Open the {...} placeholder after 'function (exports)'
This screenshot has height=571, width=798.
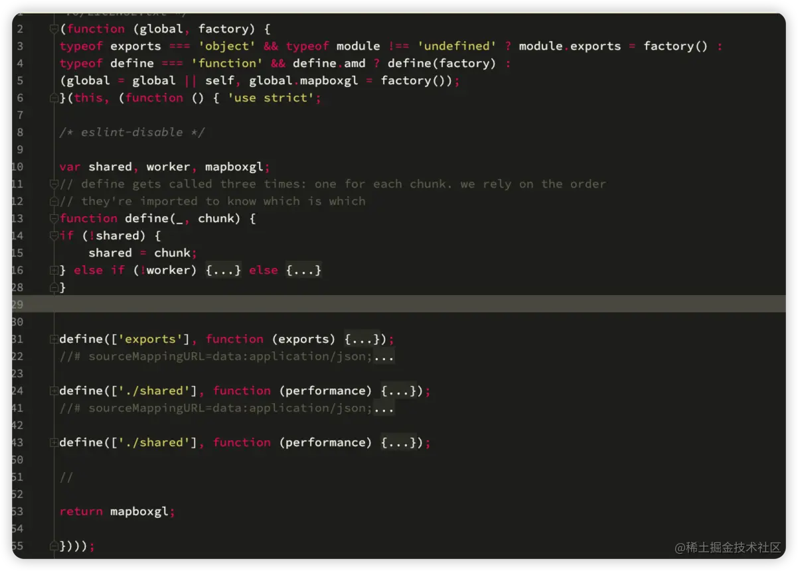362,339
